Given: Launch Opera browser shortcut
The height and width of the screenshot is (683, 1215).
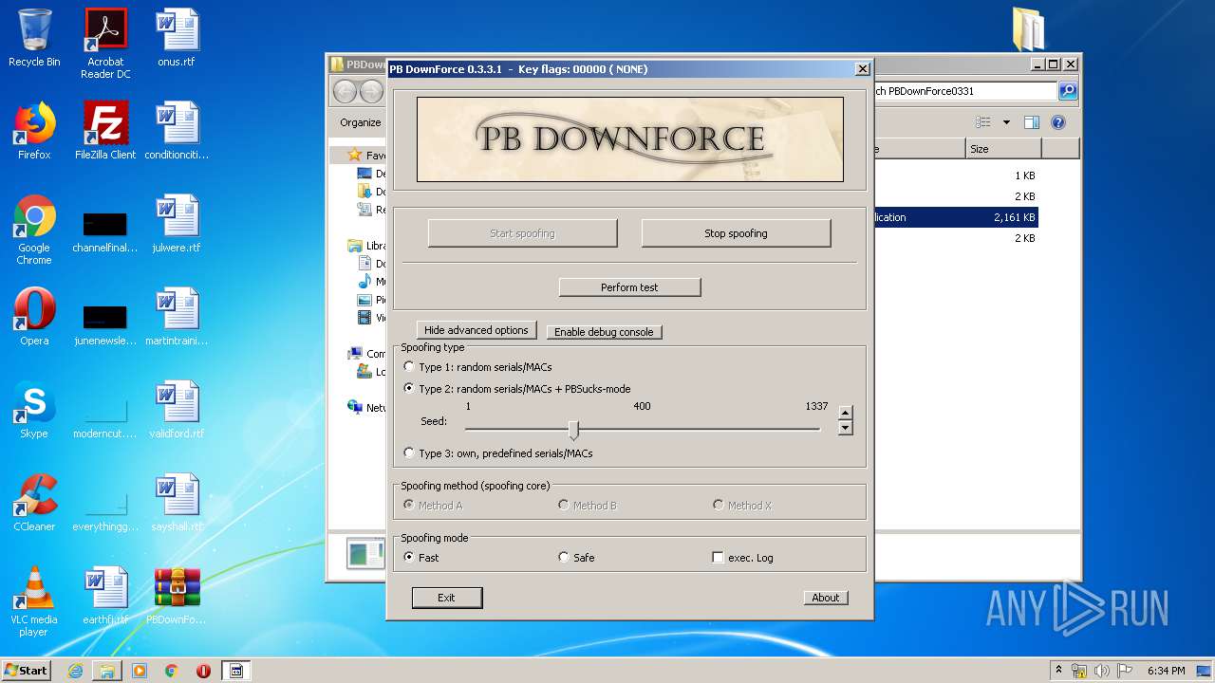Looking at the screenshot, I should [x=34, y=317].
